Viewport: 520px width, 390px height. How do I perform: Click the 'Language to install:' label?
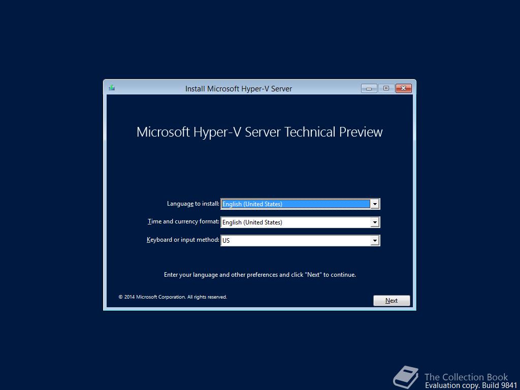193,204
